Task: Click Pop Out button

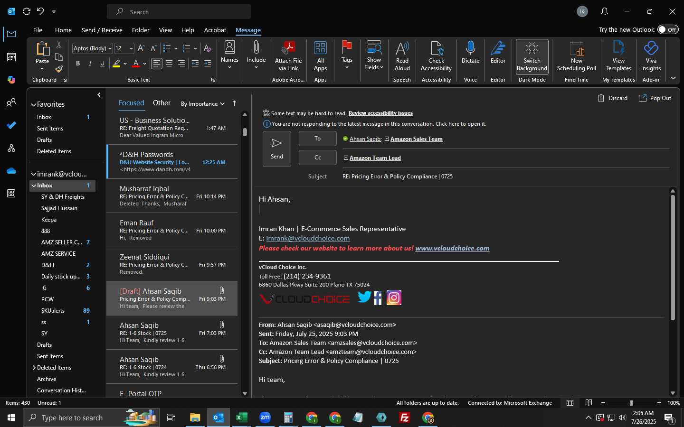Action: tap(655, 98)
